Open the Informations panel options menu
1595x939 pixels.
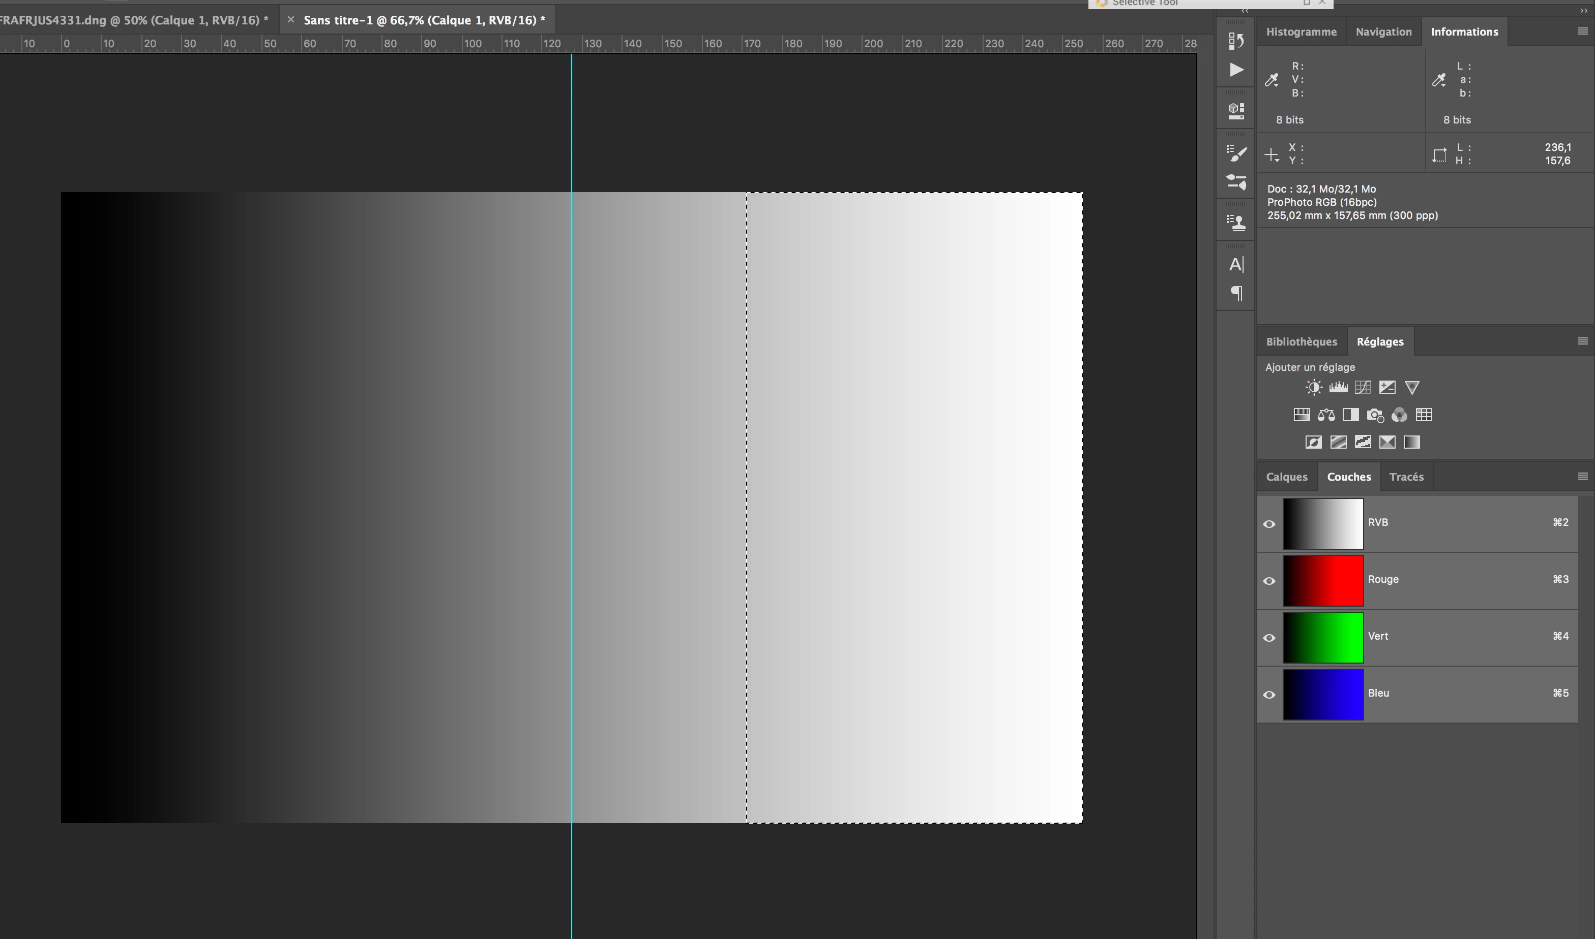(x=1582, y=32)
